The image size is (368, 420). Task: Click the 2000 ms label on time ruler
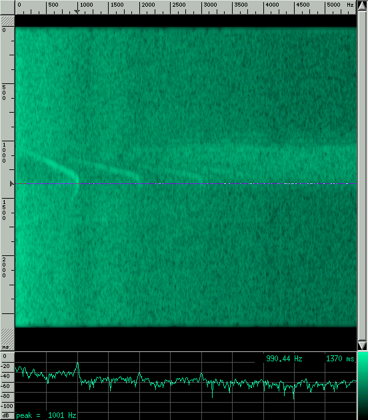pos(4,267)
